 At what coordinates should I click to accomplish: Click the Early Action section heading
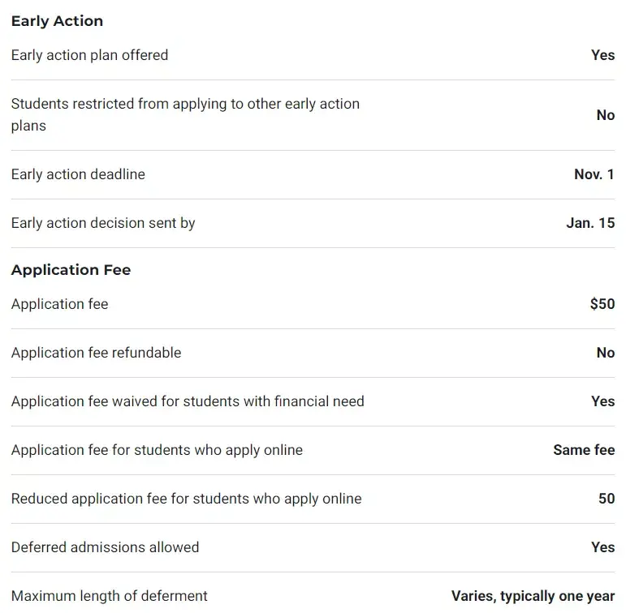point(57,21)
